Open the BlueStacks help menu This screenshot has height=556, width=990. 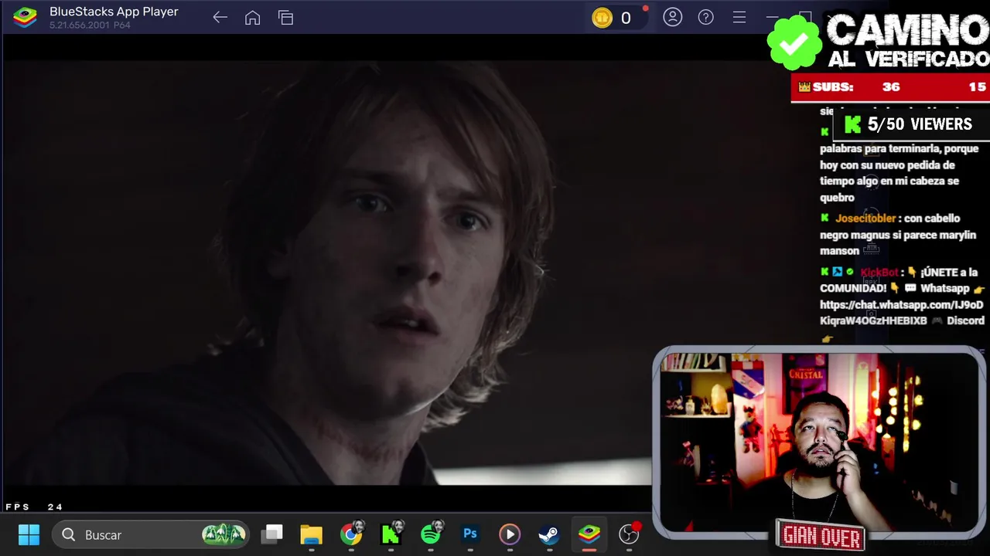tap(705, 17)
